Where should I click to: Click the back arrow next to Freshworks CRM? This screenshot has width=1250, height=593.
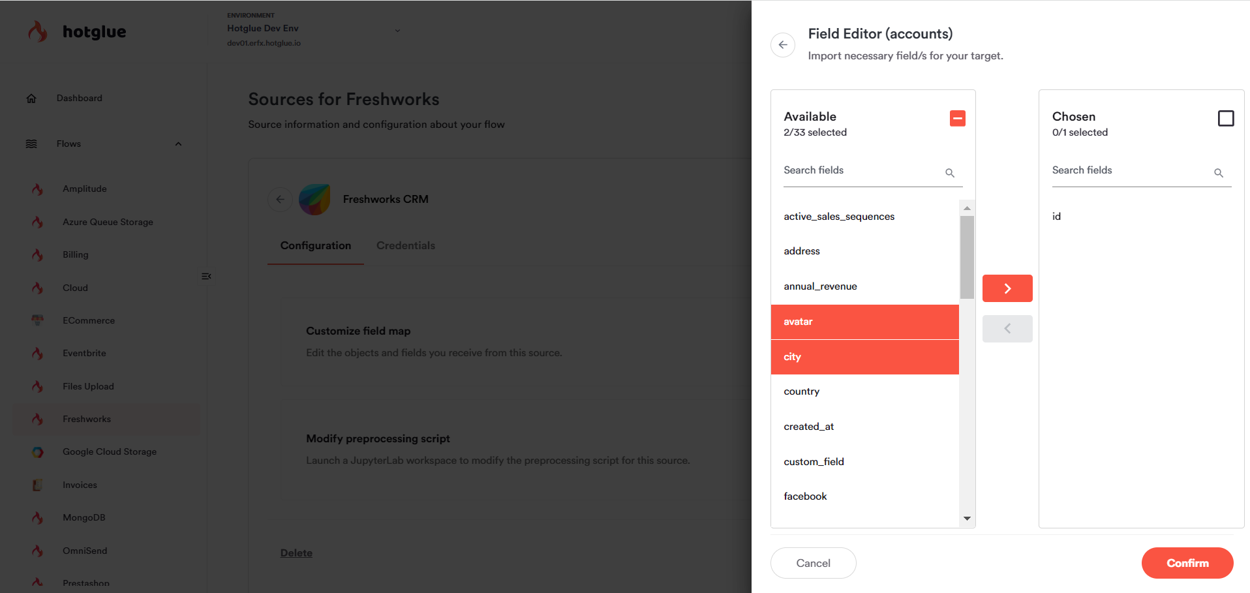[x=280, y=200]
